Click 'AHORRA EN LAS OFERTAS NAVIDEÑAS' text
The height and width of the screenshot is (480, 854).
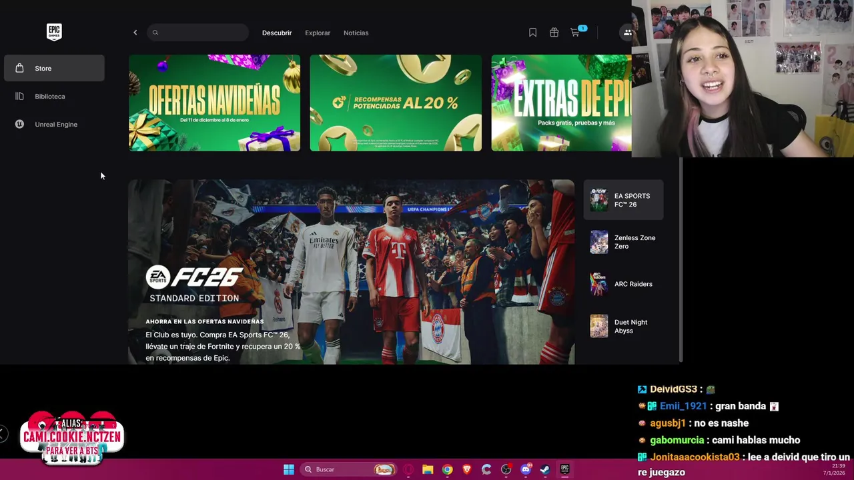coord(205,321)
